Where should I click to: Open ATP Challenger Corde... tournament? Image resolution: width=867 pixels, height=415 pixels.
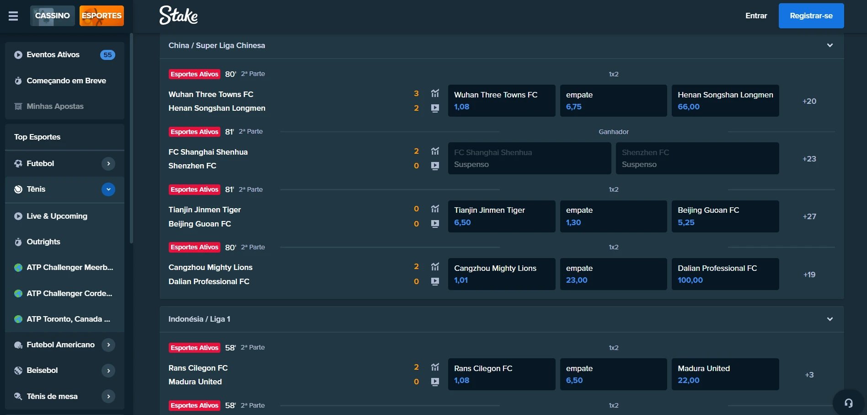[x=64, y=293]
